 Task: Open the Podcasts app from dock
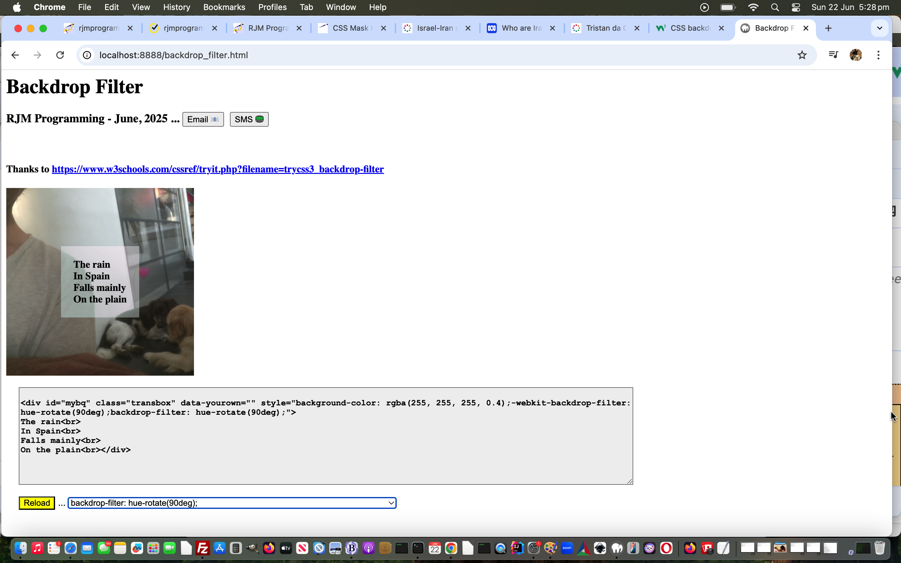[x=368, y=548]
